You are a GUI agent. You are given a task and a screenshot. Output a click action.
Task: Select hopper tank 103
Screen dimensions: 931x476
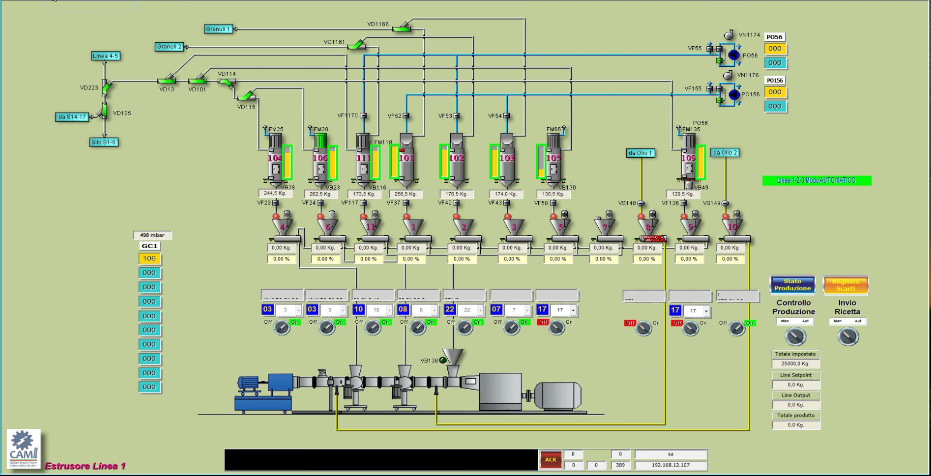[x=507, y=161]
